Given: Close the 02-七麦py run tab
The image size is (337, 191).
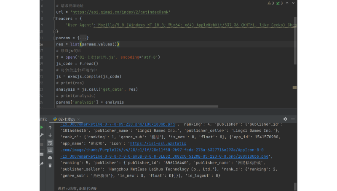Looking at the screenshot, I should click(78, 119).
